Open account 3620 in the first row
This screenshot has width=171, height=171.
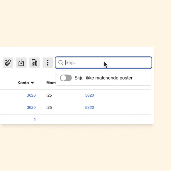(x=31, y=95)
